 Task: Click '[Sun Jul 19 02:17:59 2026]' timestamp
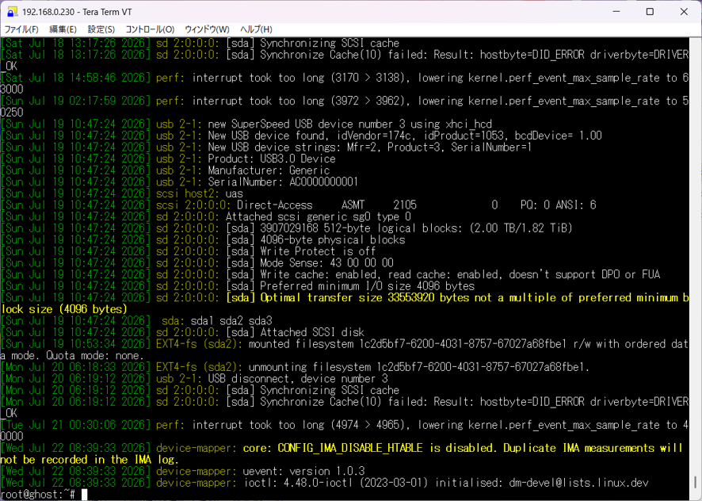(75, 101)
